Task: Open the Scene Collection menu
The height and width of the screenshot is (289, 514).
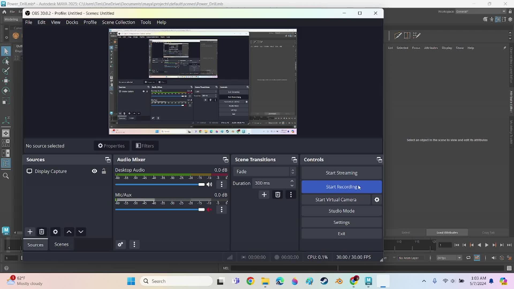Action: pos(118,22)
